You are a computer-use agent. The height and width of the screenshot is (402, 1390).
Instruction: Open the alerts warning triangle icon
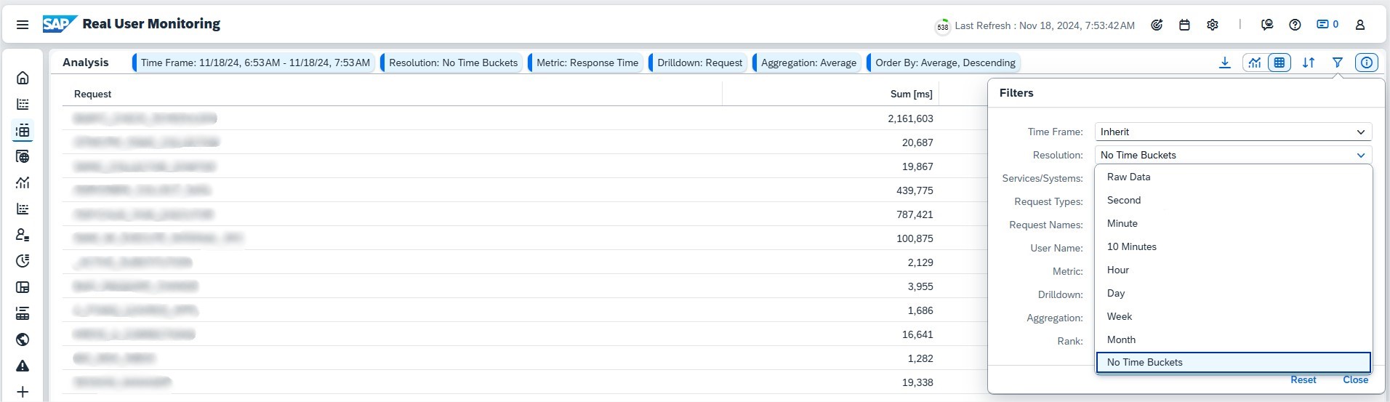tap(23, 366)
